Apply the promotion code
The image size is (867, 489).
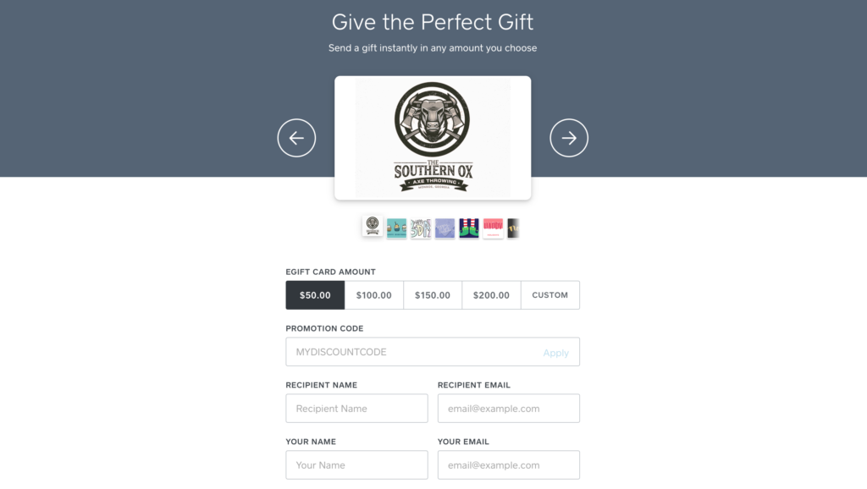click(555, 353)
